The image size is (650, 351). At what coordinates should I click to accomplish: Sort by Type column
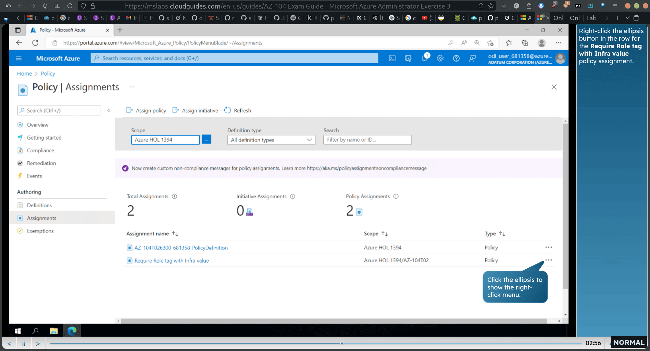click(x=495, y=234)
